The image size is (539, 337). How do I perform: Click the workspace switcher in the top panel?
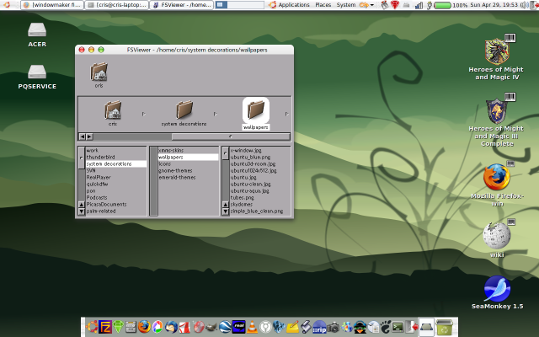coord(239,5)
